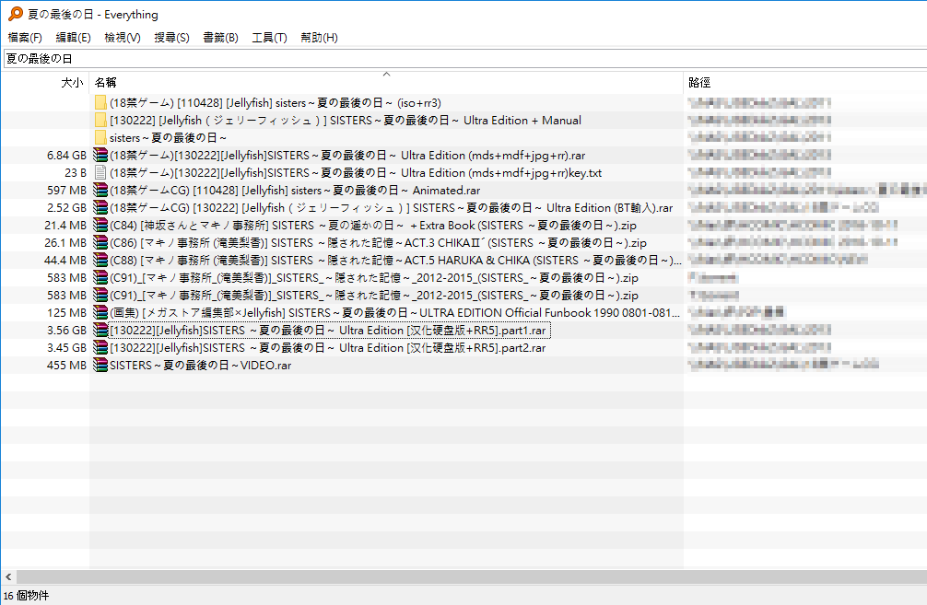
Task: Select the '(C84)' Extra Book zip file name
Action: (373, 225)
